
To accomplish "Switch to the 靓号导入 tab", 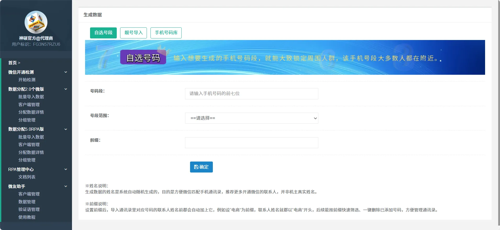I will coord(133,33).
